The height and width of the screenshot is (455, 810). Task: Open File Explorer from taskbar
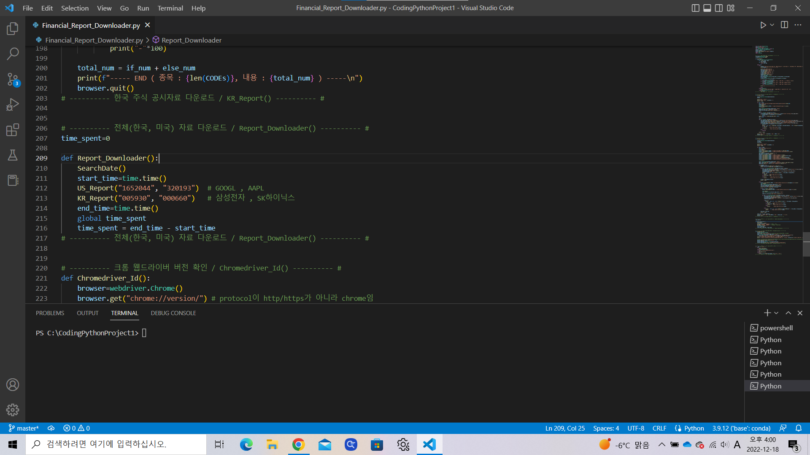coord(272,444)
